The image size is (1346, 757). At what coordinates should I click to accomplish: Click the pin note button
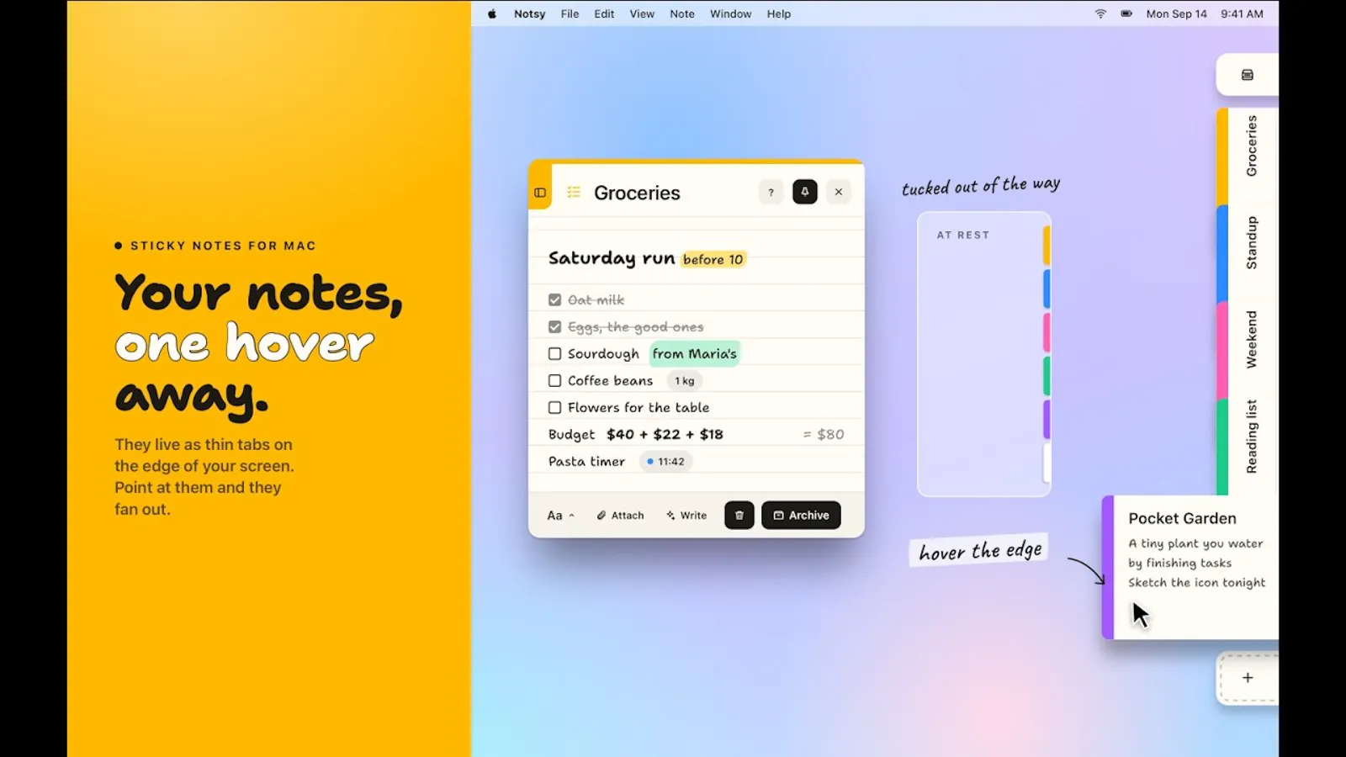click(x=805, y=193)
